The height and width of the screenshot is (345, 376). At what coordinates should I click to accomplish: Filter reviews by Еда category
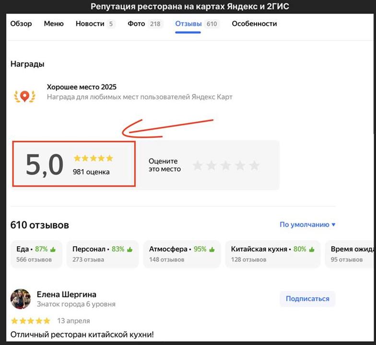click(x=36, y=254)
